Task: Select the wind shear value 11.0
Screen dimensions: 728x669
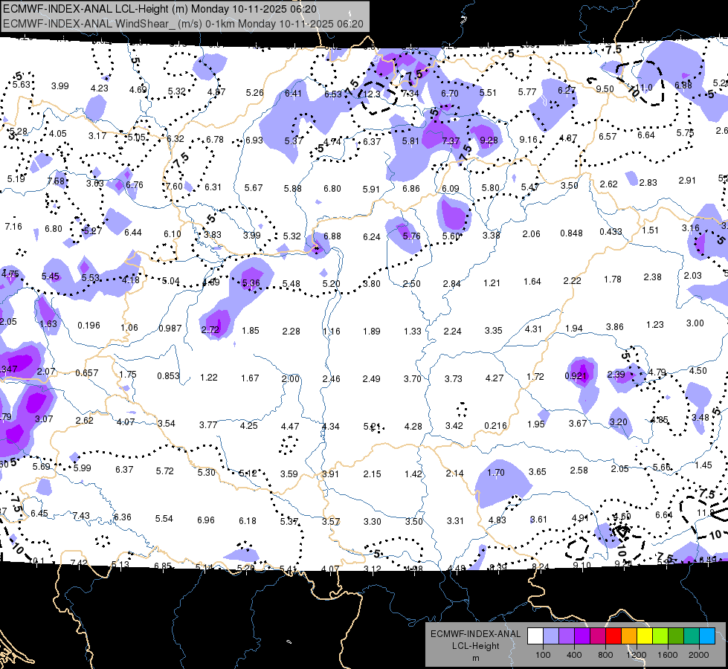Action: pos(644,87)
